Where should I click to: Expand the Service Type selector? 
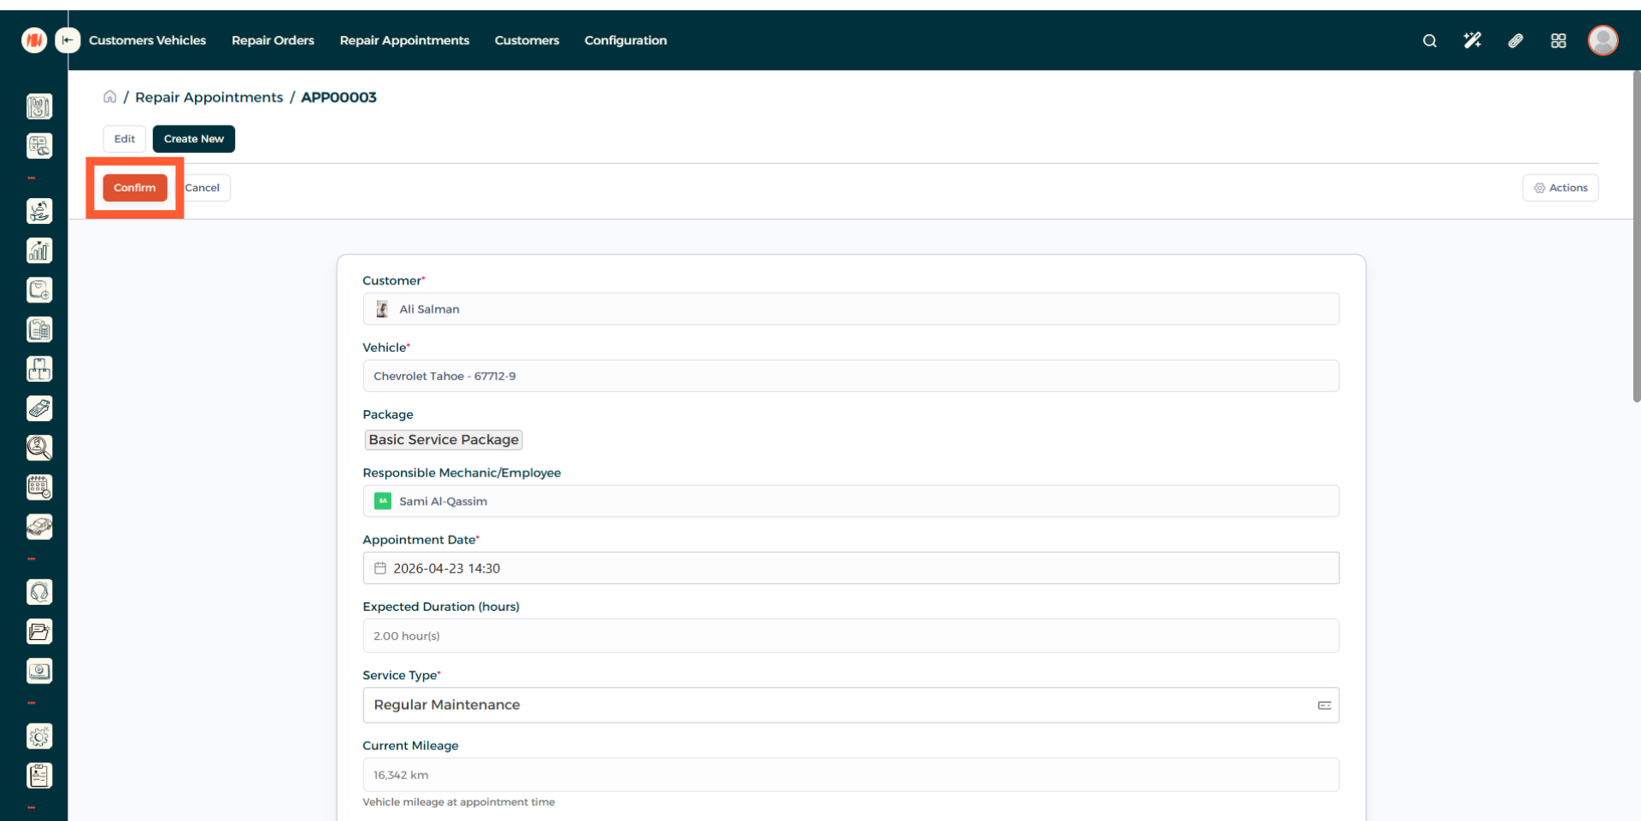pos(1324,706)
